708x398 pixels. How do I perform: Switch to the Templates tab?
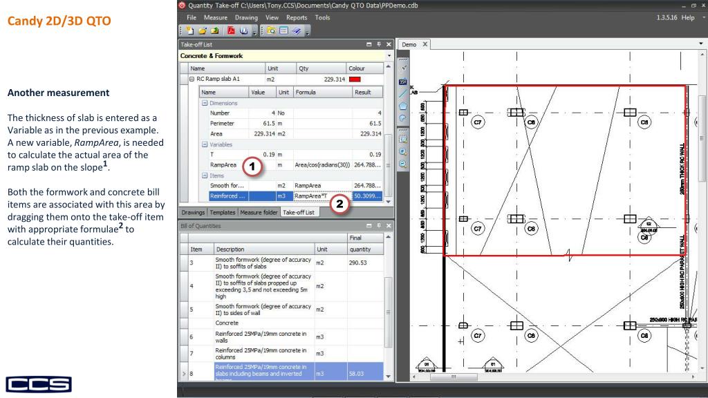point(223,212)
